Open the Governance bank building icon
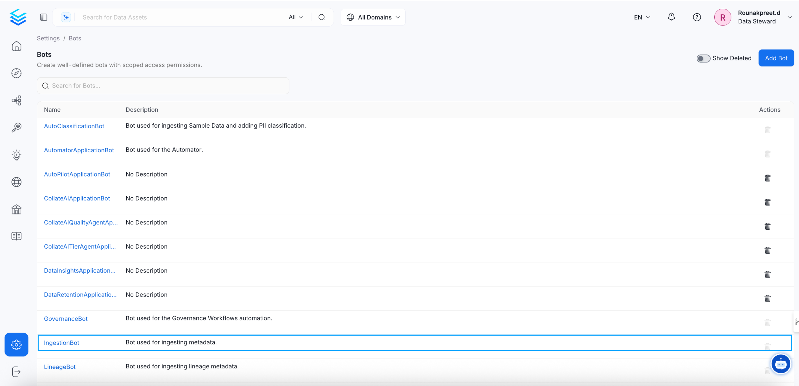The image size is (799, 386). [17, 210]
